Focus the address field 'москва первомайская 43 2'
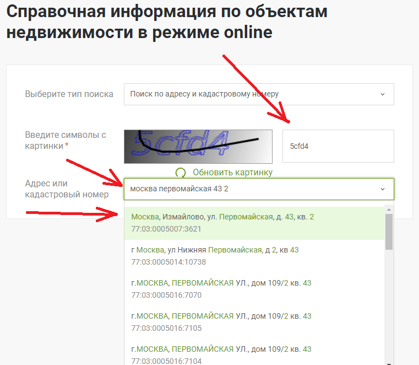 259,189
